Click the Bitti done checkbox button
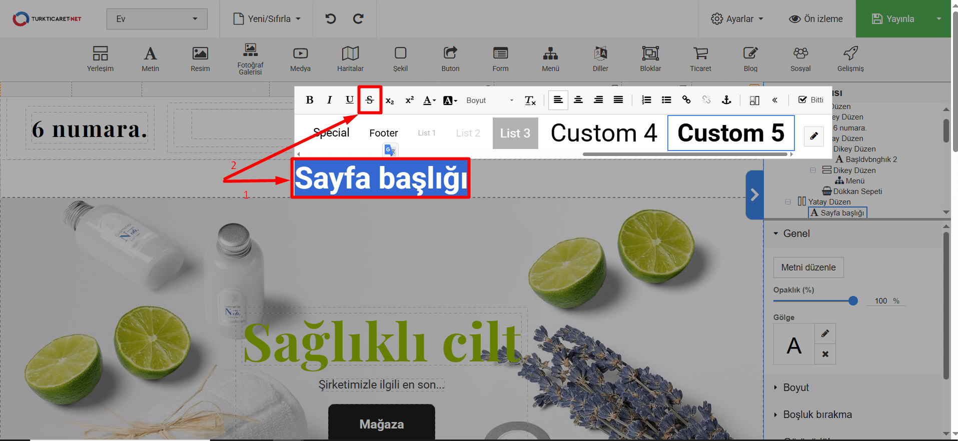The height and width of the screenshot is (441, 958). [811, 100]
